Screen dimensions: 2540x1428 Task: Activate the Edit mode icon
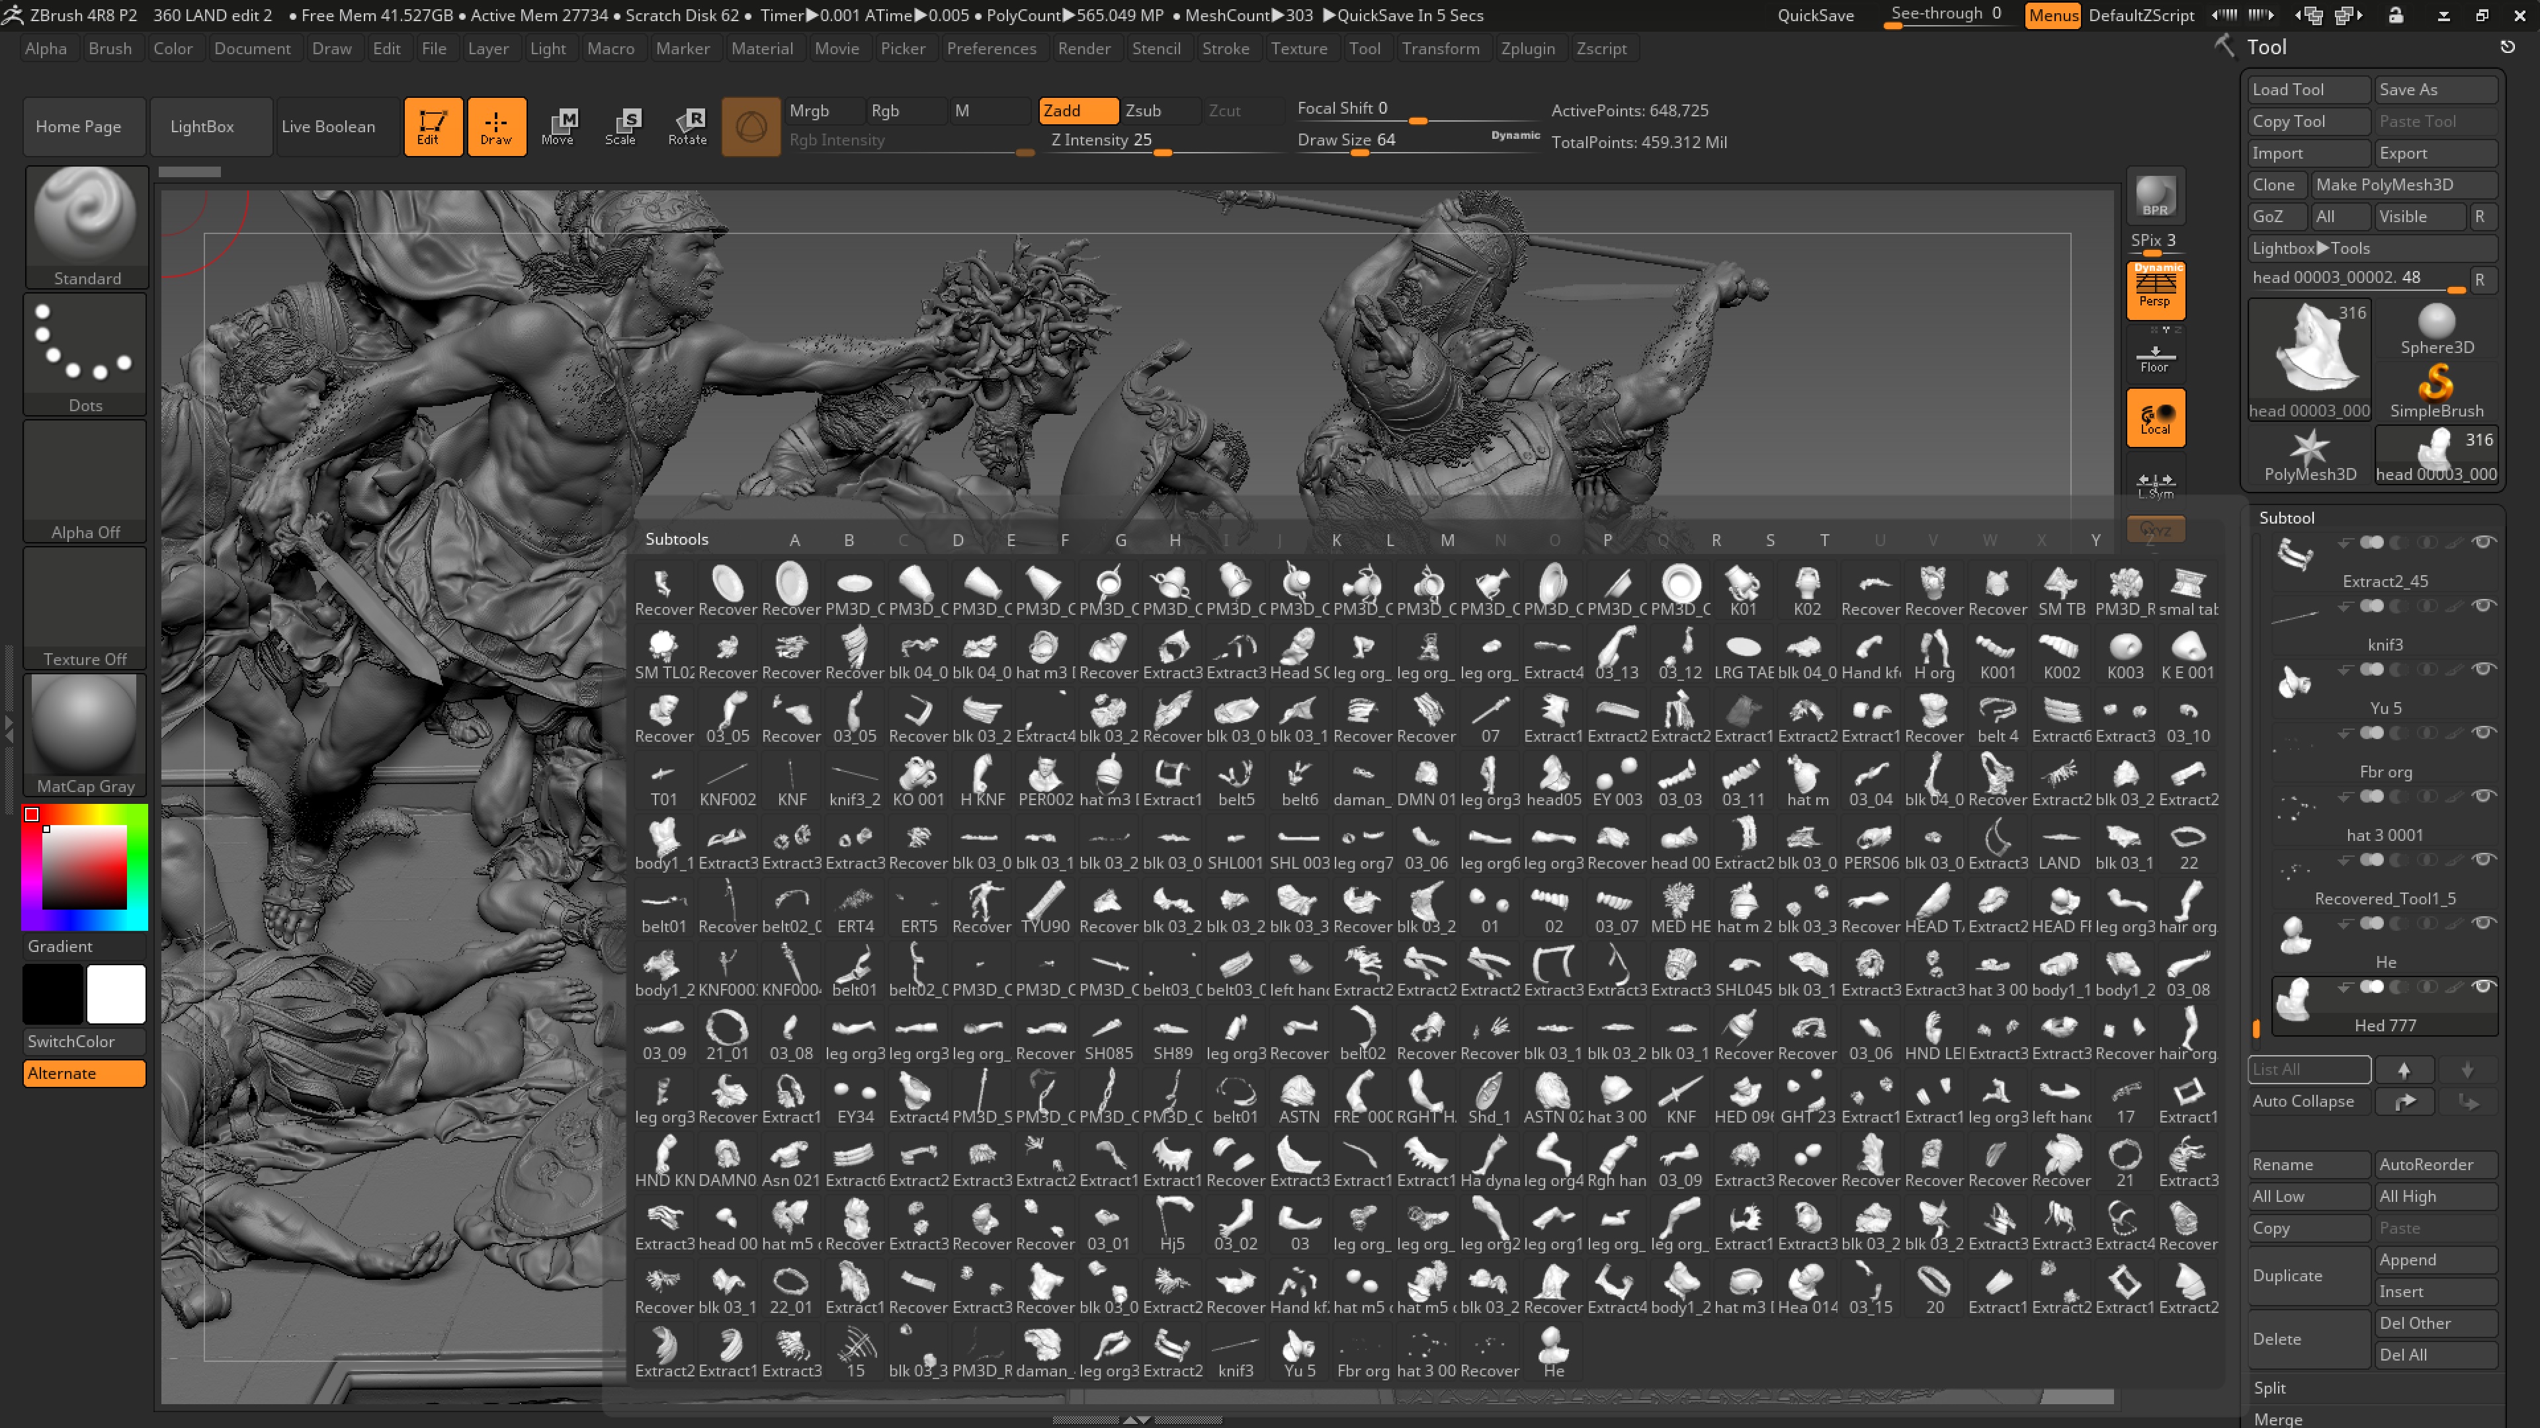tap(433, 126)
